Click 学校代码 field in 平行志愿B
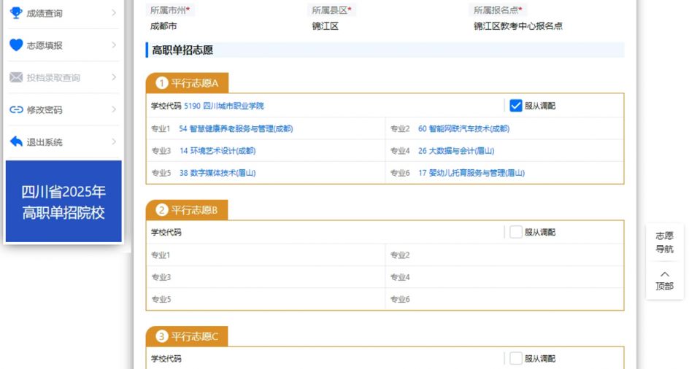689x369 pixels. 326,232
